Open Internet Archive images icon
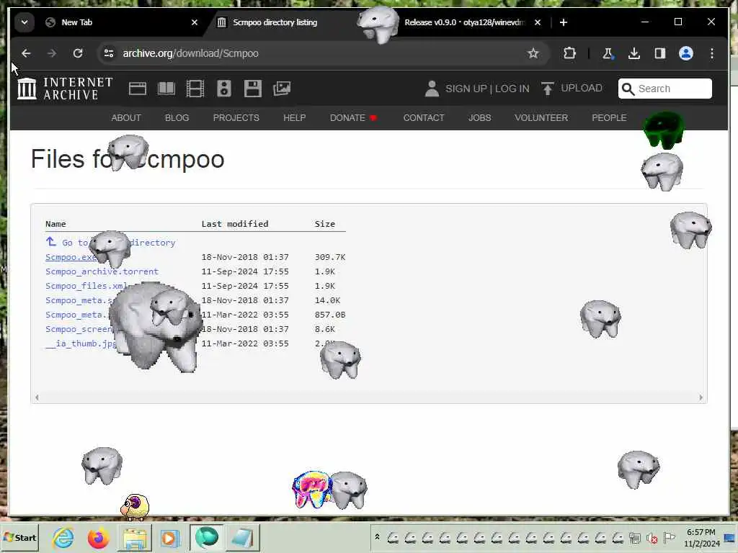 pyautogui.click(x=282, y=89)
